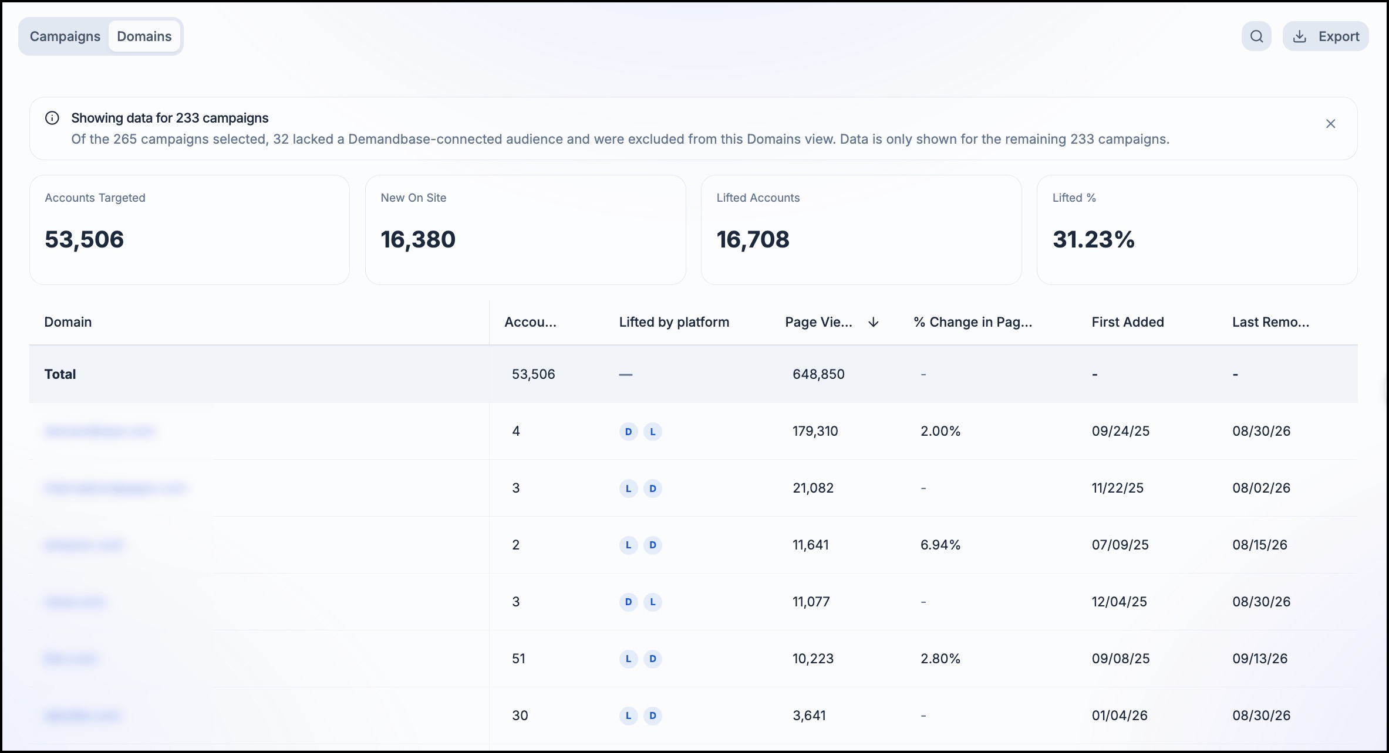This screenshot has width=1389, height=753.
Task: Click L badge in the 179,310 row
Action: point(653,432)
